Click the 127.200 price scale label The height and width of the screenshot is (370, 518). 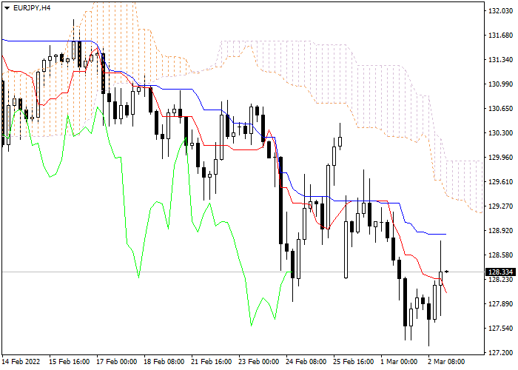click(x=500, y=353)
